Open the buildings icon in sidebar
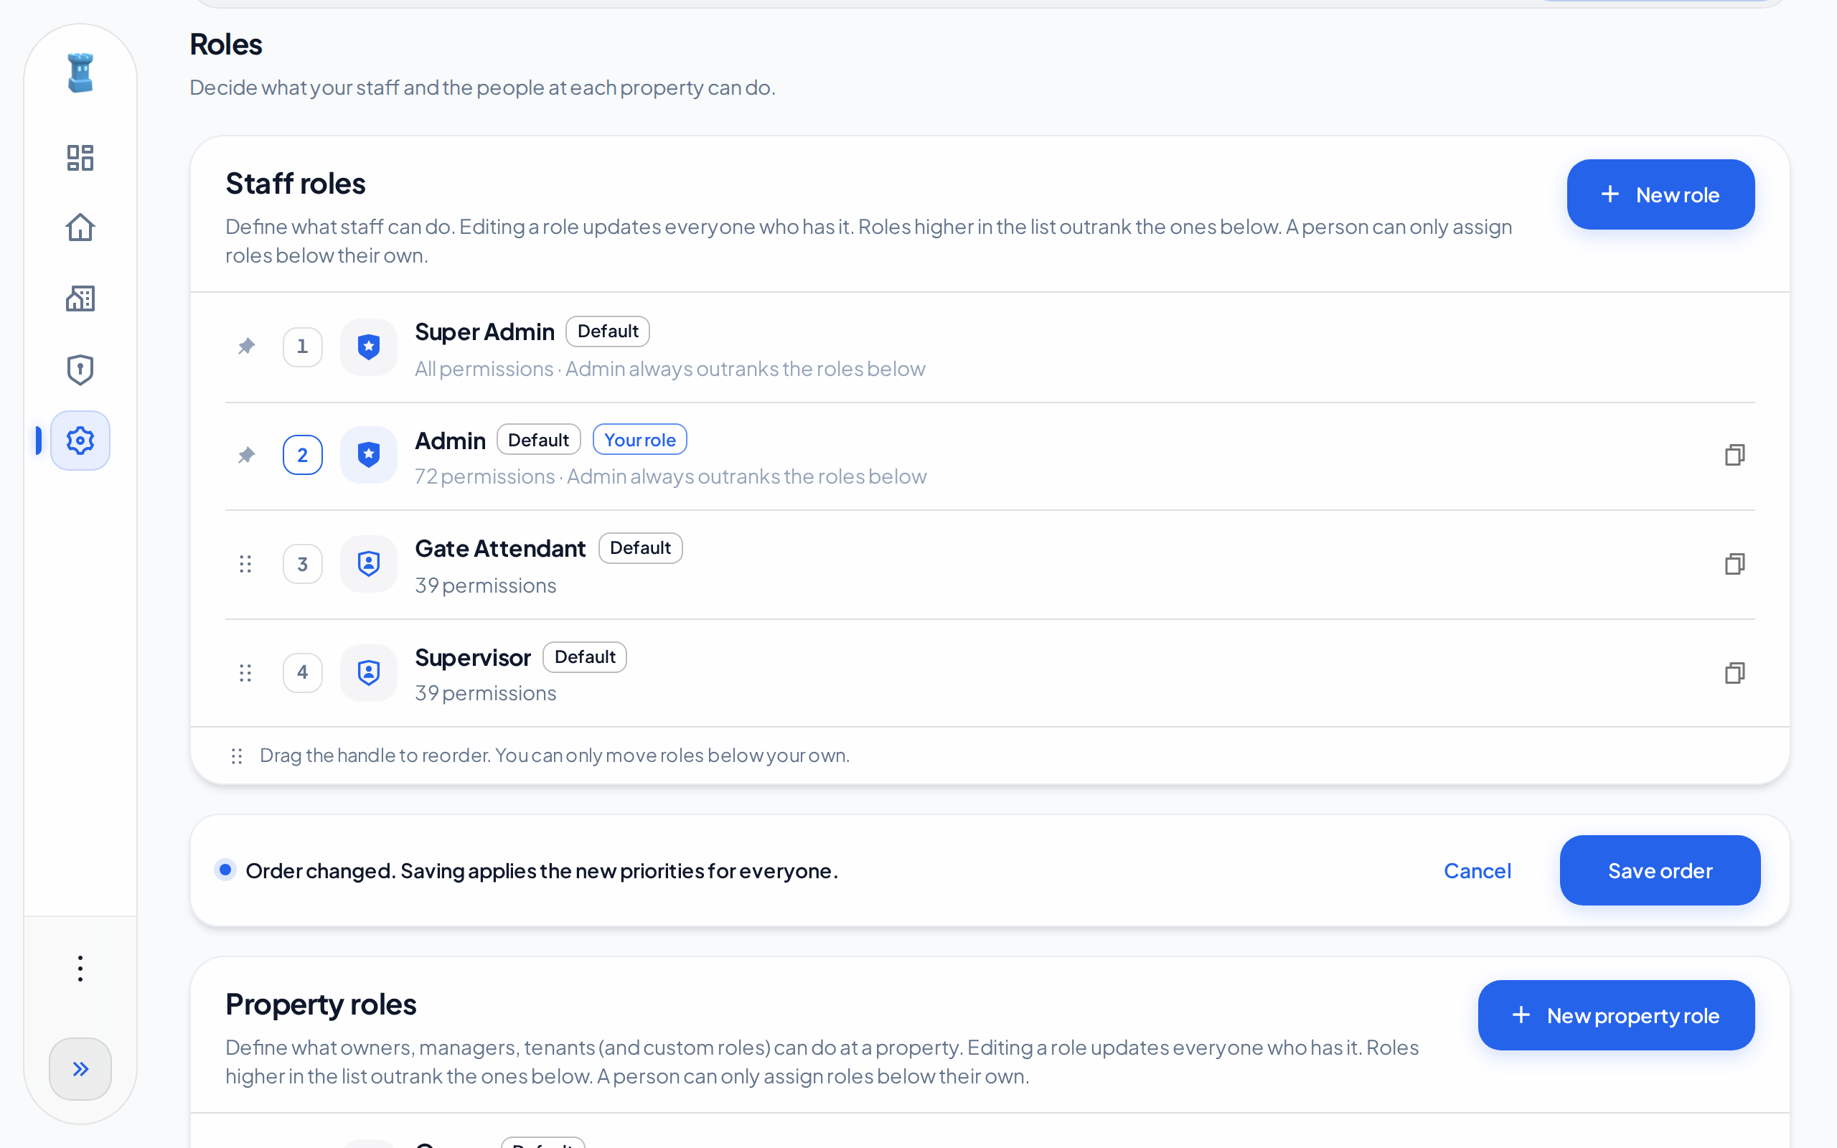The height and width of the screenshot is (1148, 1837). [x=80, y=298]
